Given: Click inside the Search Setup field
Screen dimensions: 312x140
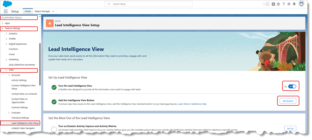Looking at the screenshot, I should 149,4.
